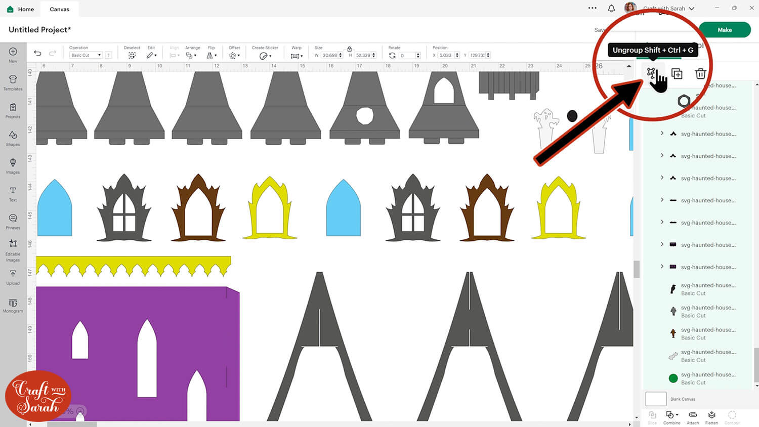Select the black circle on canvas
Viewport: 759px width, 427px height.
(572, 116)
